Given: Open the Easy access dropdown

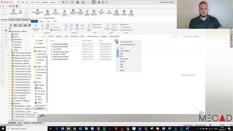Looking at the screenshot, I should point(97,27).
